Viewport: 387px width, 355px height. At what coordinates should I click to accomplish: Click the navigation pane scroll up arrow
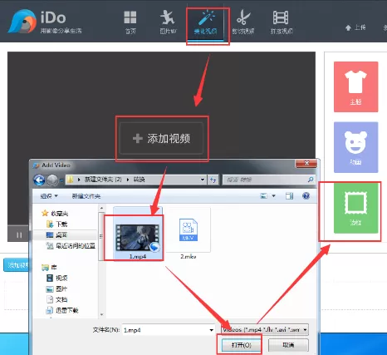coord(101,208)
